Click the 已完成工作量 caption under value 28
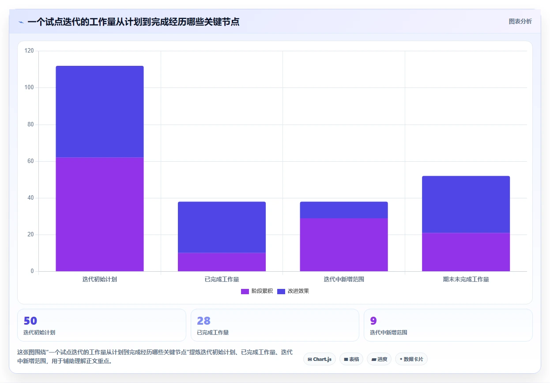Viewport: 550px width, 383px height. 213,333
